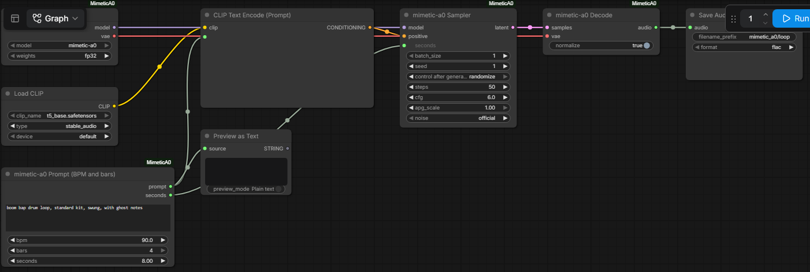Increase bars with its right arrow
The height and width of the screenshot is (272, 810).
(163, 251)
